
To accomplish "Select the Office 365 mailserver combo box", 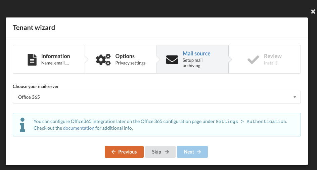I will pyautogui.click(x=157, y=97).
